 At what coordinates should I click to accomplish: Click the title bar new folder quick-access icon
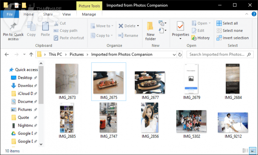click(x=24, y=5)
